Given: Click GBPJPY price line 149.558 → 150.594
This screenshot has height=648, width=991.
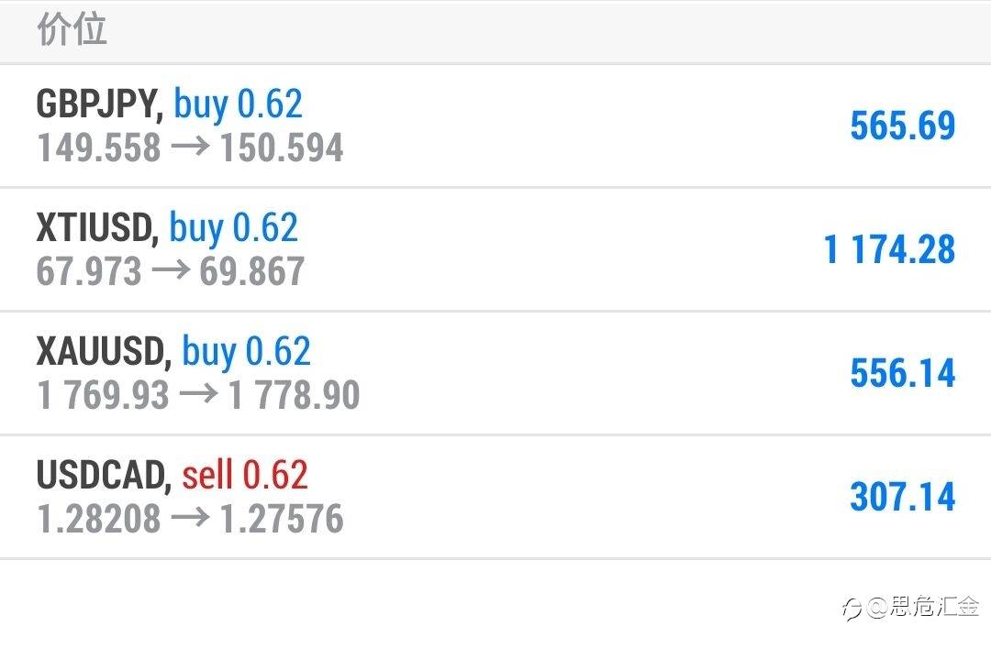Looking at the screenshot, I should click(190, 148).
